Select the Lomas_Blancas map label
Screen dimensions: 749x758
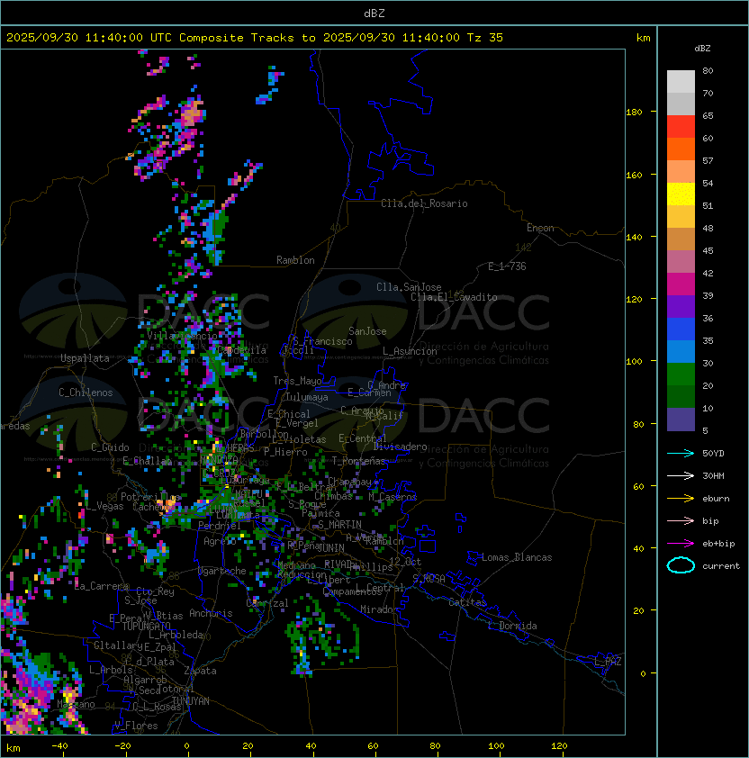pos(517,557)
